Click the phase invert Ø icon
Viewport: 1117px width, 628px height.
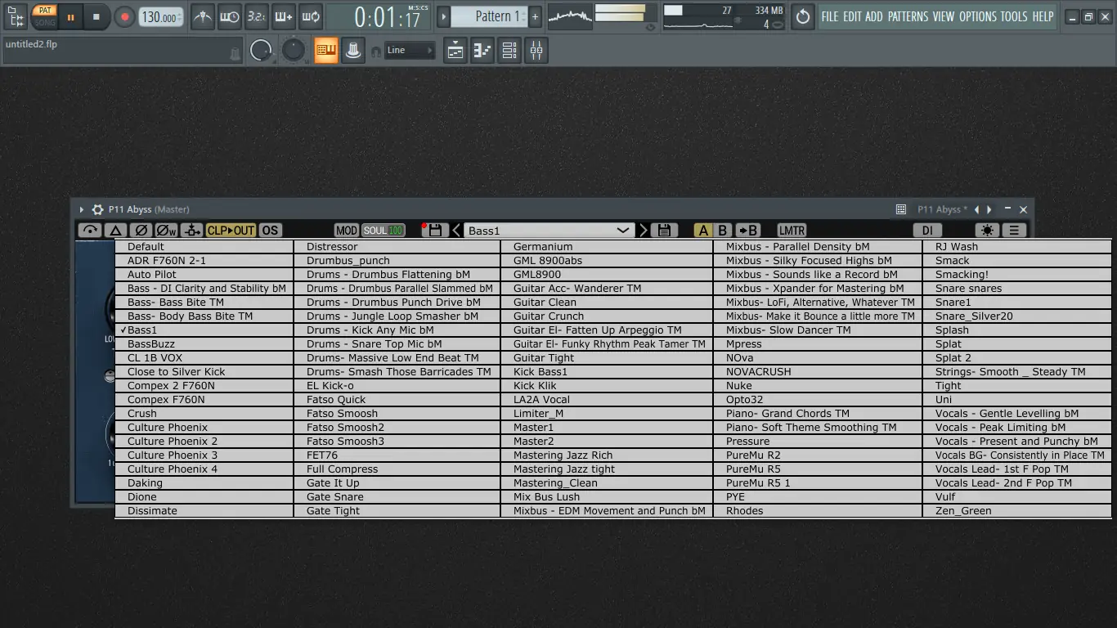click(x=141, y=231)
